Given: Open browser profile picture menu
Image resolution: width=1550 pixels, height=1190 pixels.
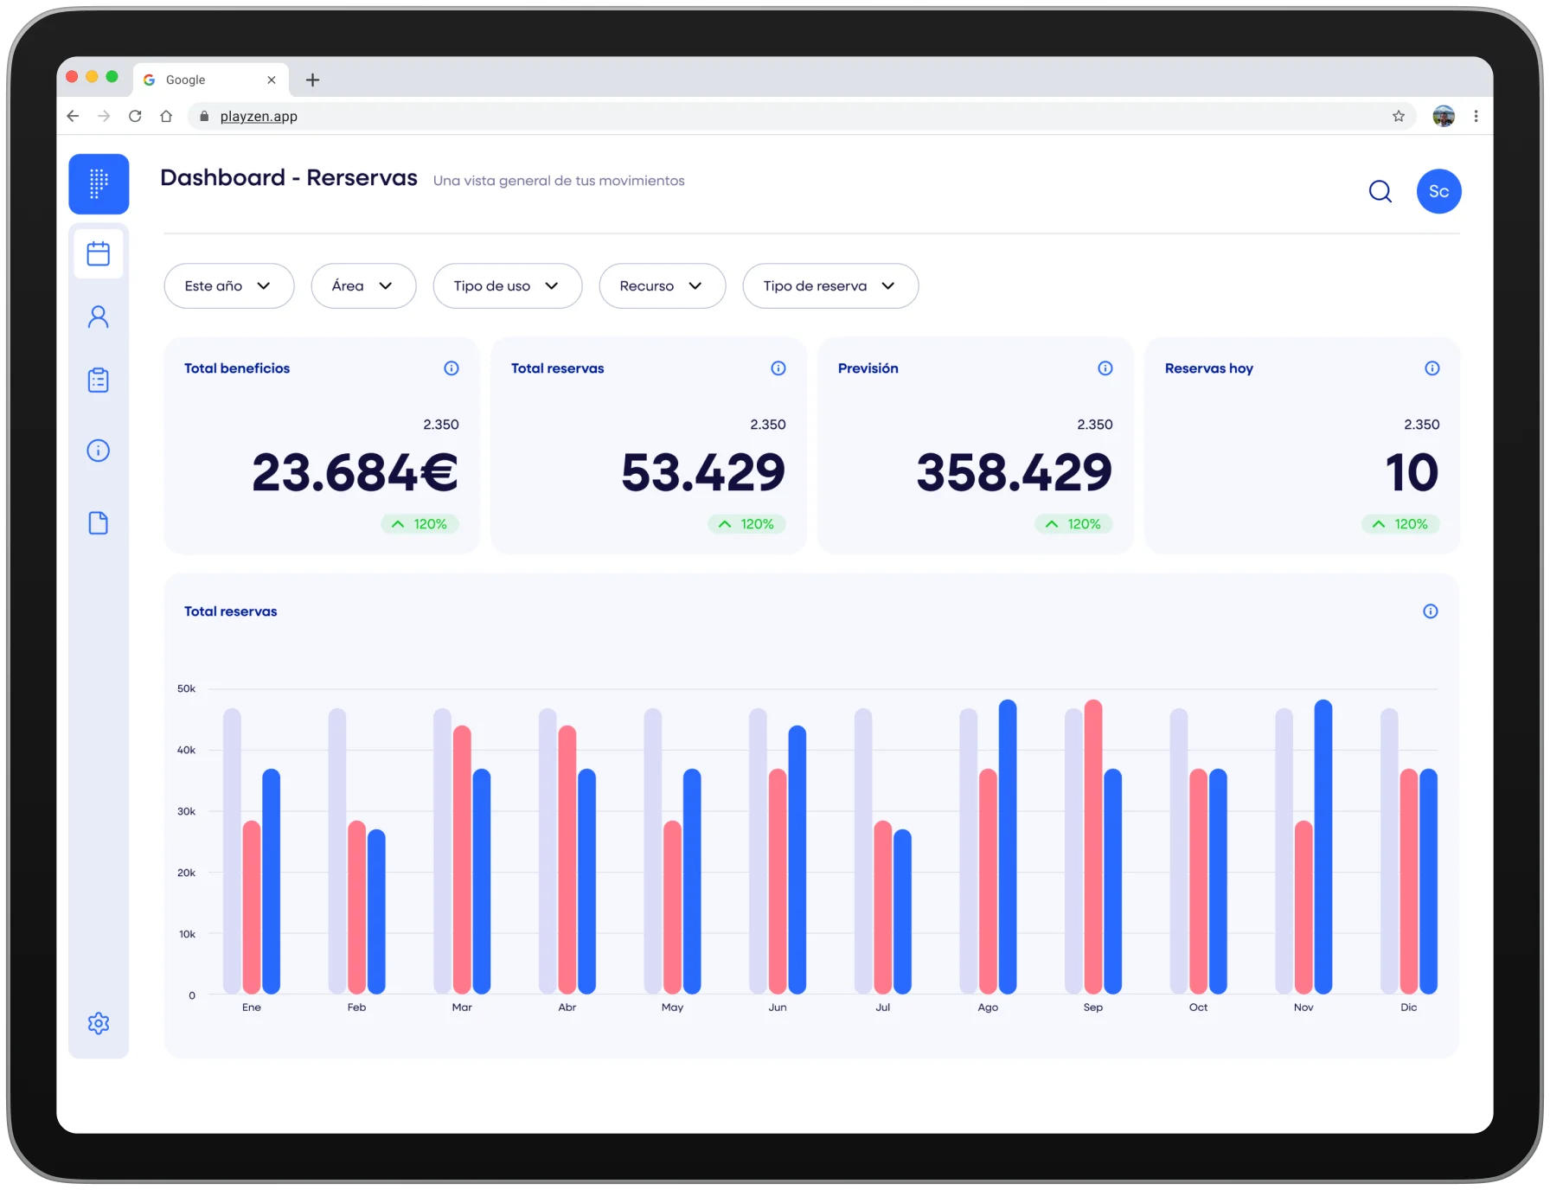Looking at the screenshot, I should point(1444,116).
